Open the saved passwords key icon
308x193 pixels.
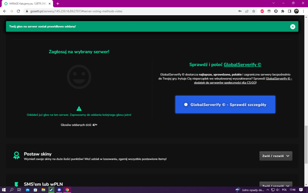coord(240,11)
